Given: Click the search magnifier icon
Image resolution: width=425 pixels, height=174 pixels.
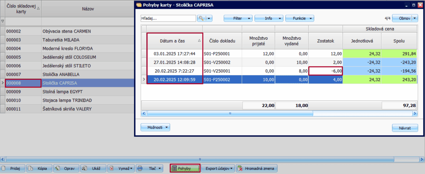Looking at the screenshot, I should 201,18.
